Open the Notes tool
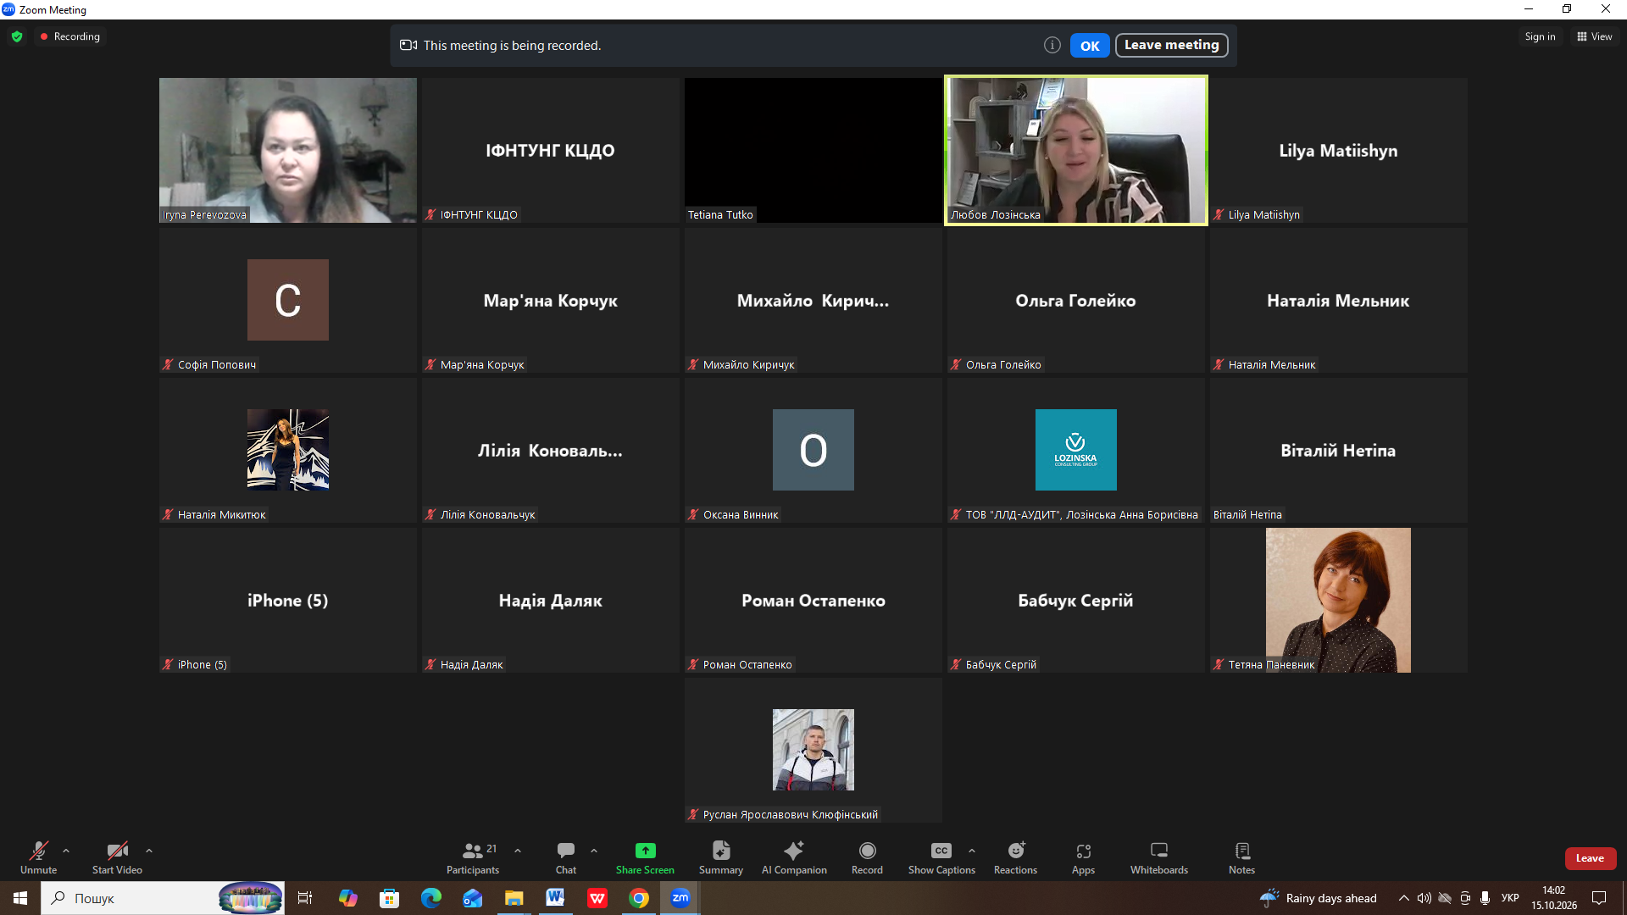1627x915 pixels. click(x=1241, y=857)
